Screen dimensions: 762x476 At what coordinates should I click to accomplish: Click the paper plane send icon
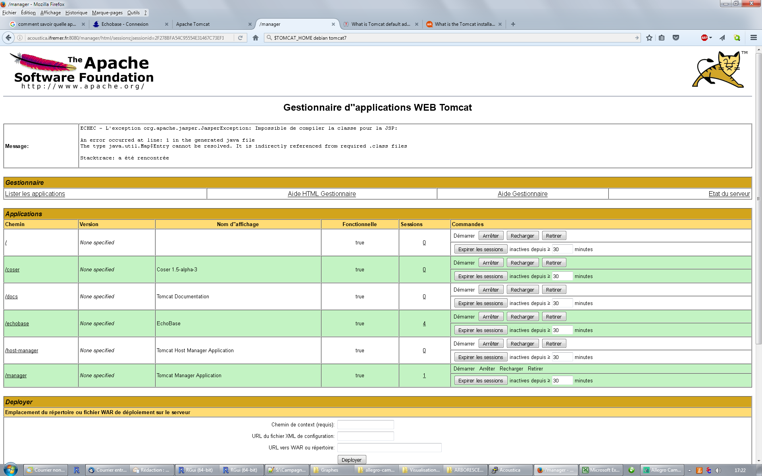(x=722, y=38)
